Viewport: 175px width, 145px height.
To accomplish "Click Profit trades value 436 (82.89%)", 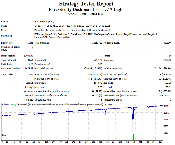I will coord(95,79).
